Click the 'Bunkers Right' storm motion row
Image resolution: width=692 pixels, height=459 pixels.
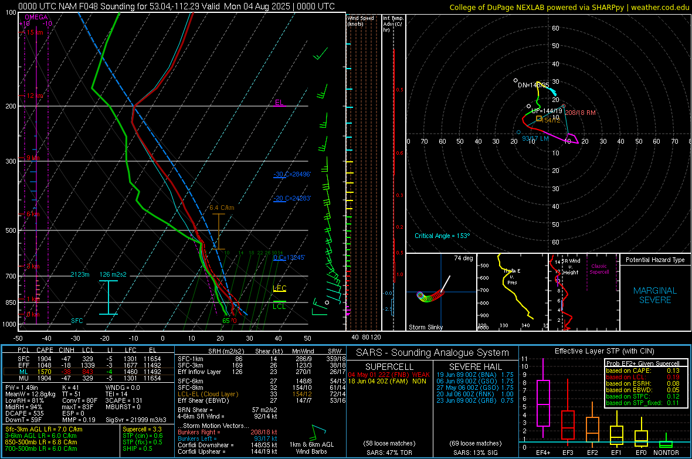228,433
